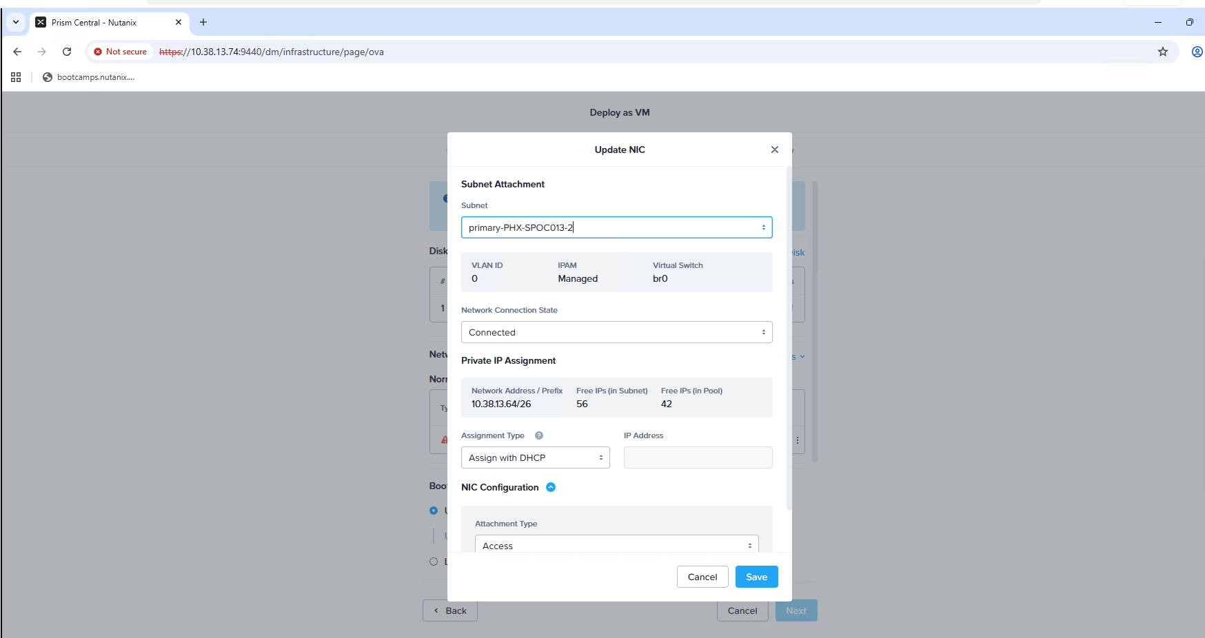The image size is (1205, 638).
Task: Go back in browser history
Action: coord(18,52)
